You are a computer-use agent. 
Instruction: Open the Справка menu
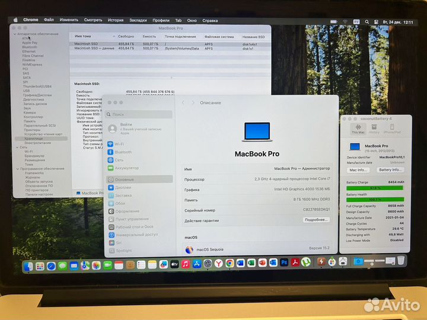tap(210, 20)
